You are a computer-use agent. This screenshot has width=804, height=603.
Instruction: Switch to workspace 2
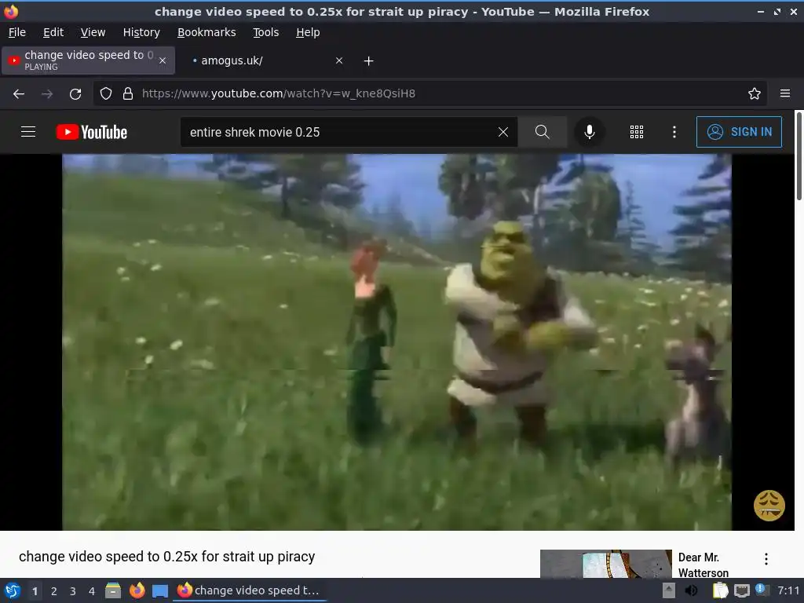pos(54,591)
